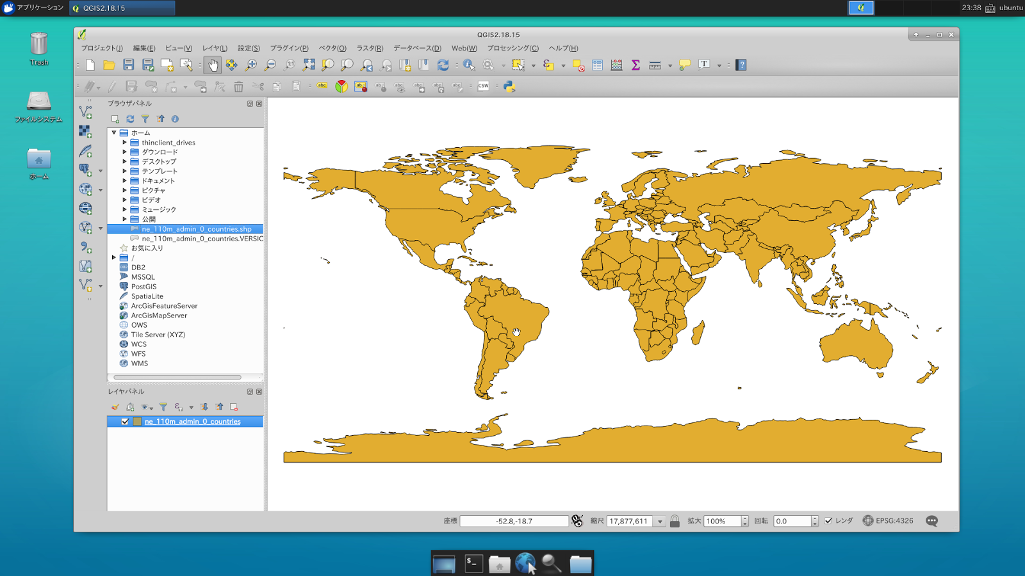This screenshot has height=576, width=1025.
Task: Open the scale 縮尺 dropdown list
Action: pyautogui.click(x=660, y=522)
